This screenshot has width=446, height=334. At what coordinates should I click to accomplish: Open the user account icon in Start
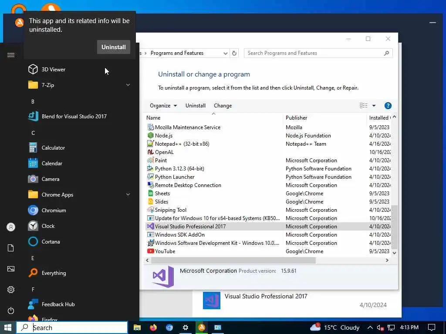pyautogui.click(x=11, y=227)
